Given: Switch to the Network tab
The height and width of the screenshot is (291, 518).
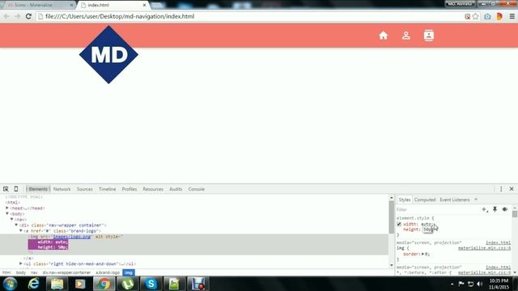Looking at the screenshot, I should [62, 189].
